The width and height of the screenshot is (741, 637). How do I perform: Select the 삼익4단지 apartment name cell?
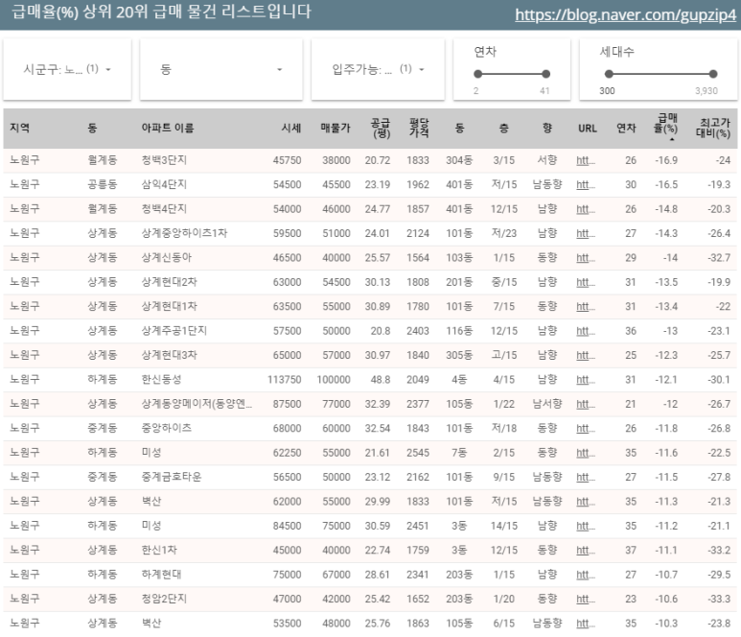click(164, 184)
